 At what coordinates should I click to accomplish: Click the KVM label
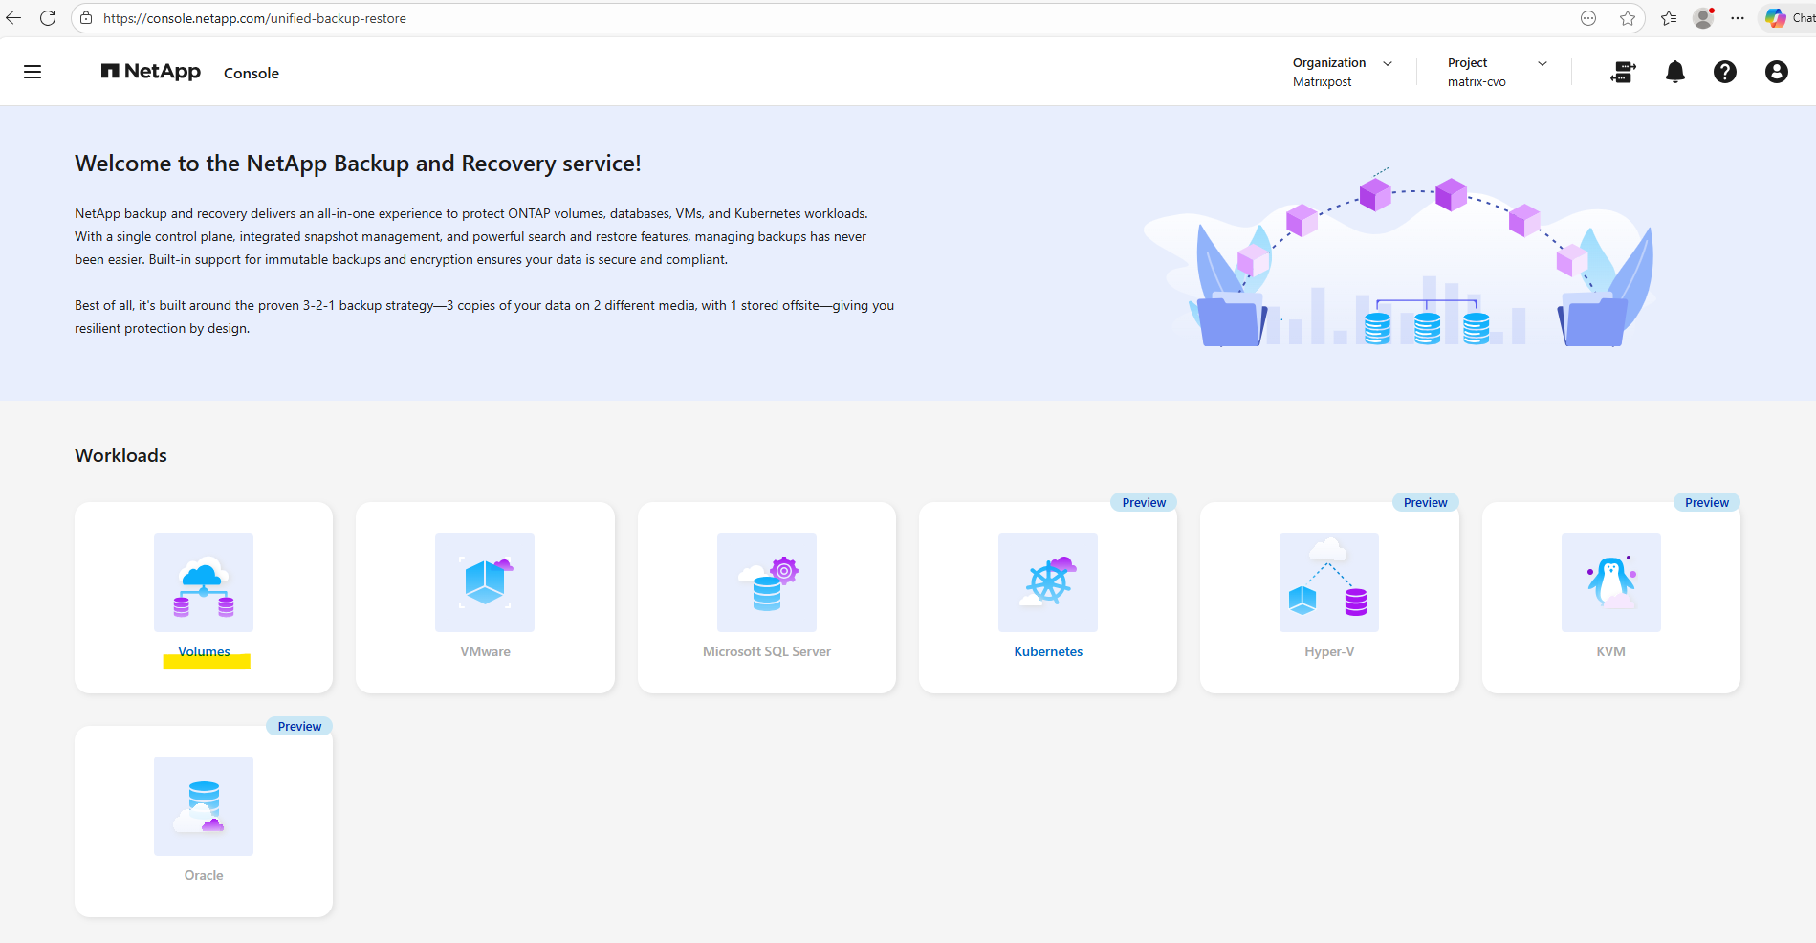(x=1611, y=651)
